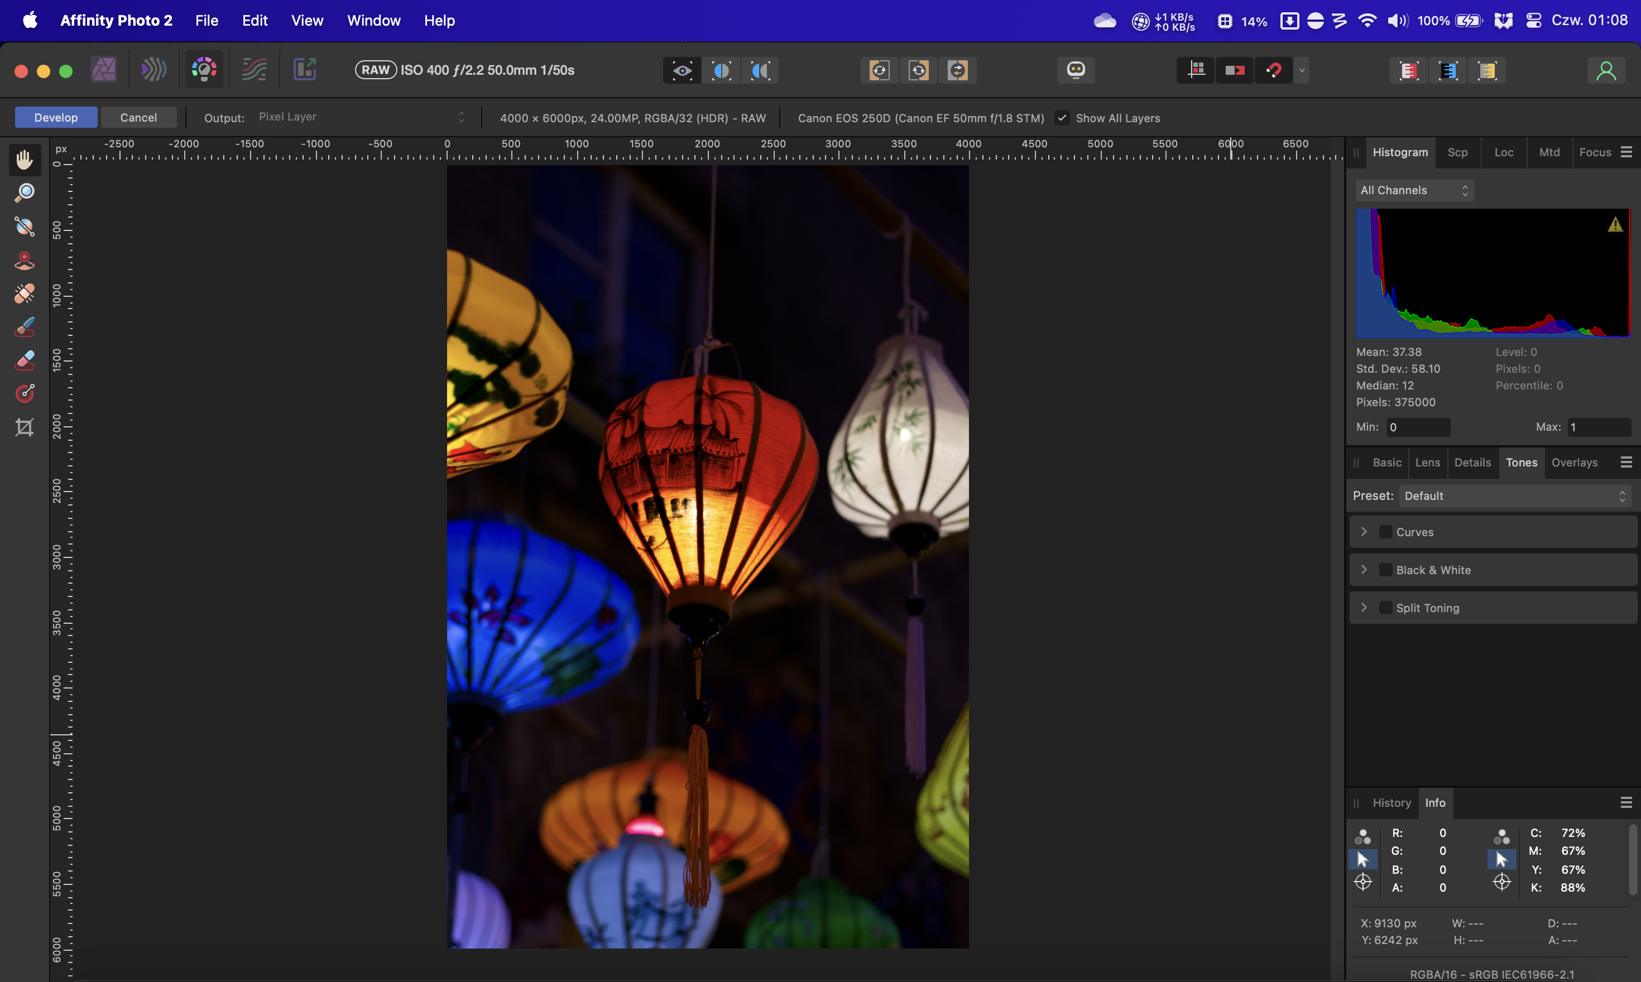Click the Wi-Fi status icon

1366,21
